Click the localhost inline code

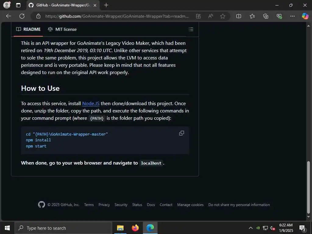point(151,163)
